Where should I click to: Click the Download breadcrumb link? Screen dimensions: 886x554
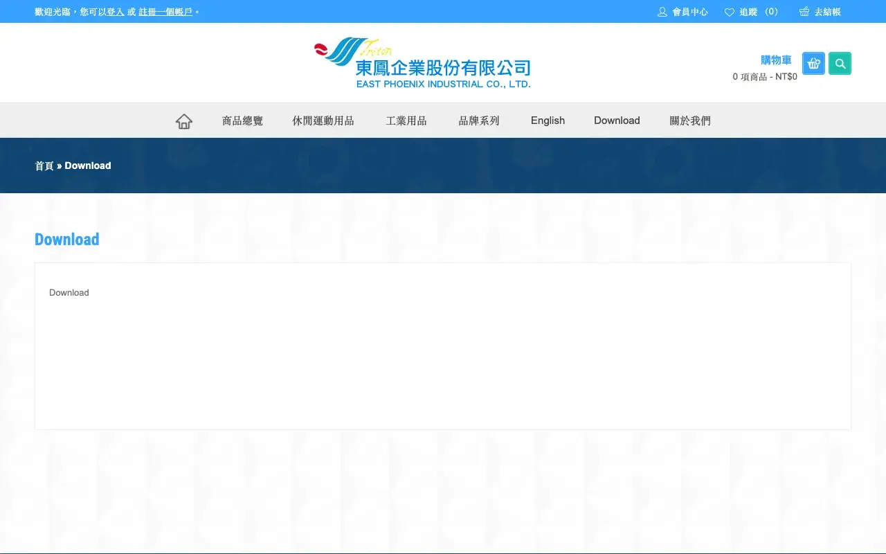point(88,166)
